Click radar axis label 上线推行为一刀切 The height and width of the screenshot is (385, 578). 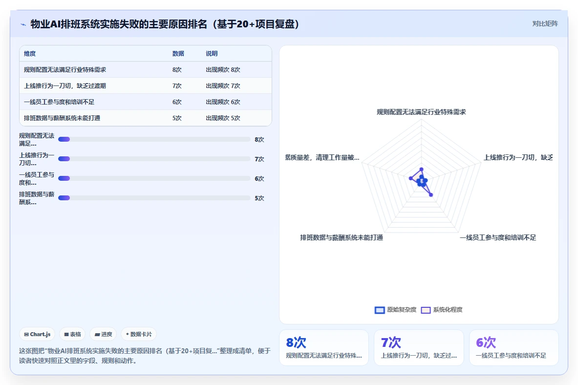(518, 158)
